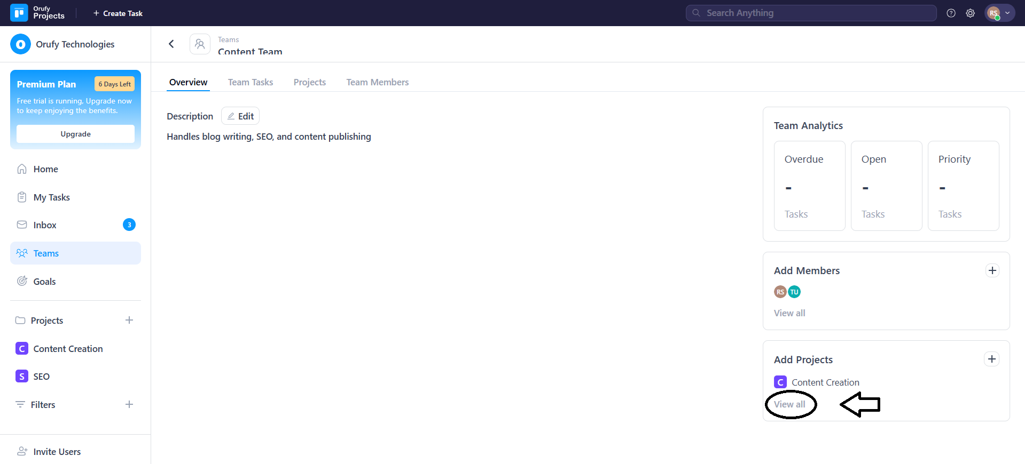
Task: Add a new project from sidebar plus
Action: pyautogui.click(x=129, y=320)
